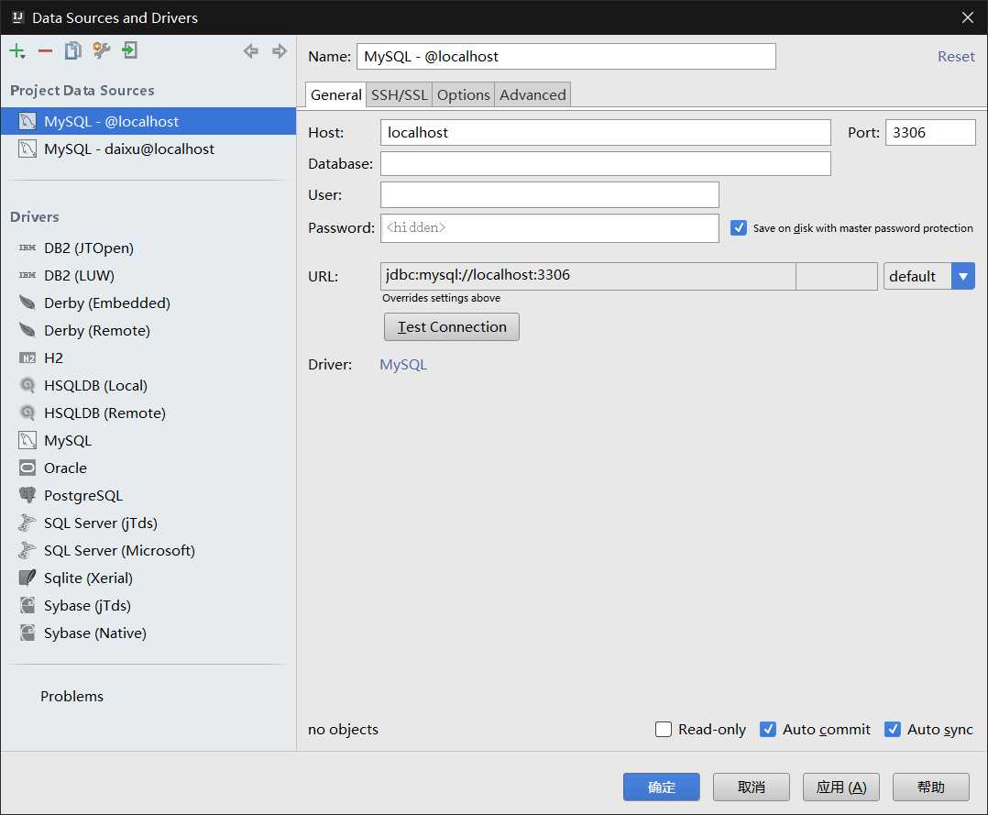Toggle the Auto commit checkbox
Screen dimensions: 988x815
[767, 729]
